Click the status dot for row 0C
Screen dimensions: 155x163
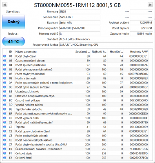[x=4, y=87]
